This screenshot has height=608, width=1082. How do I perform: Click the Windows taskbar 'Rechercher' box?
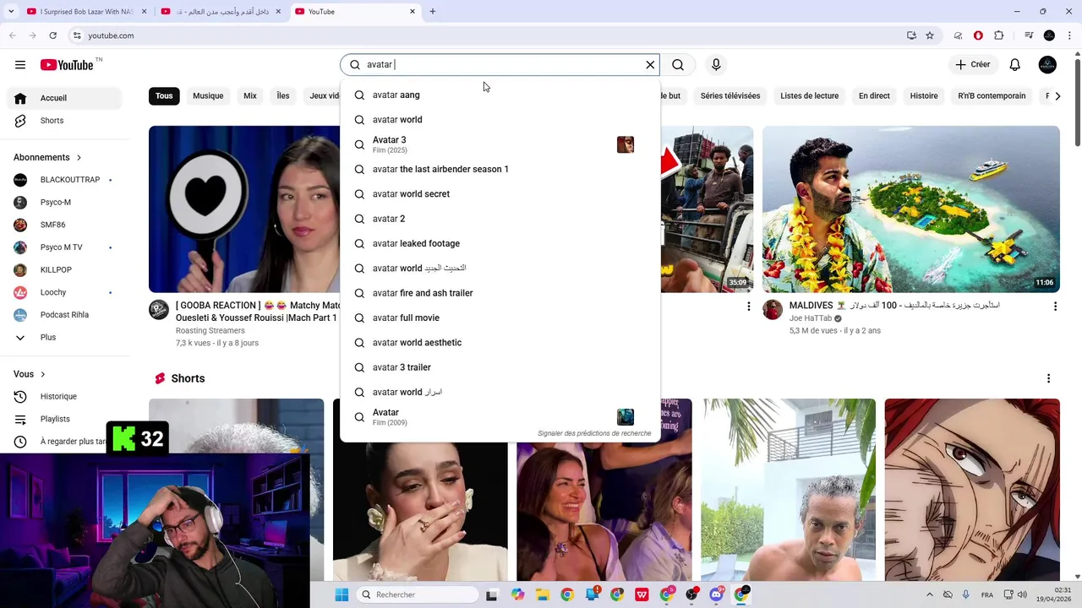pos(418,594)
